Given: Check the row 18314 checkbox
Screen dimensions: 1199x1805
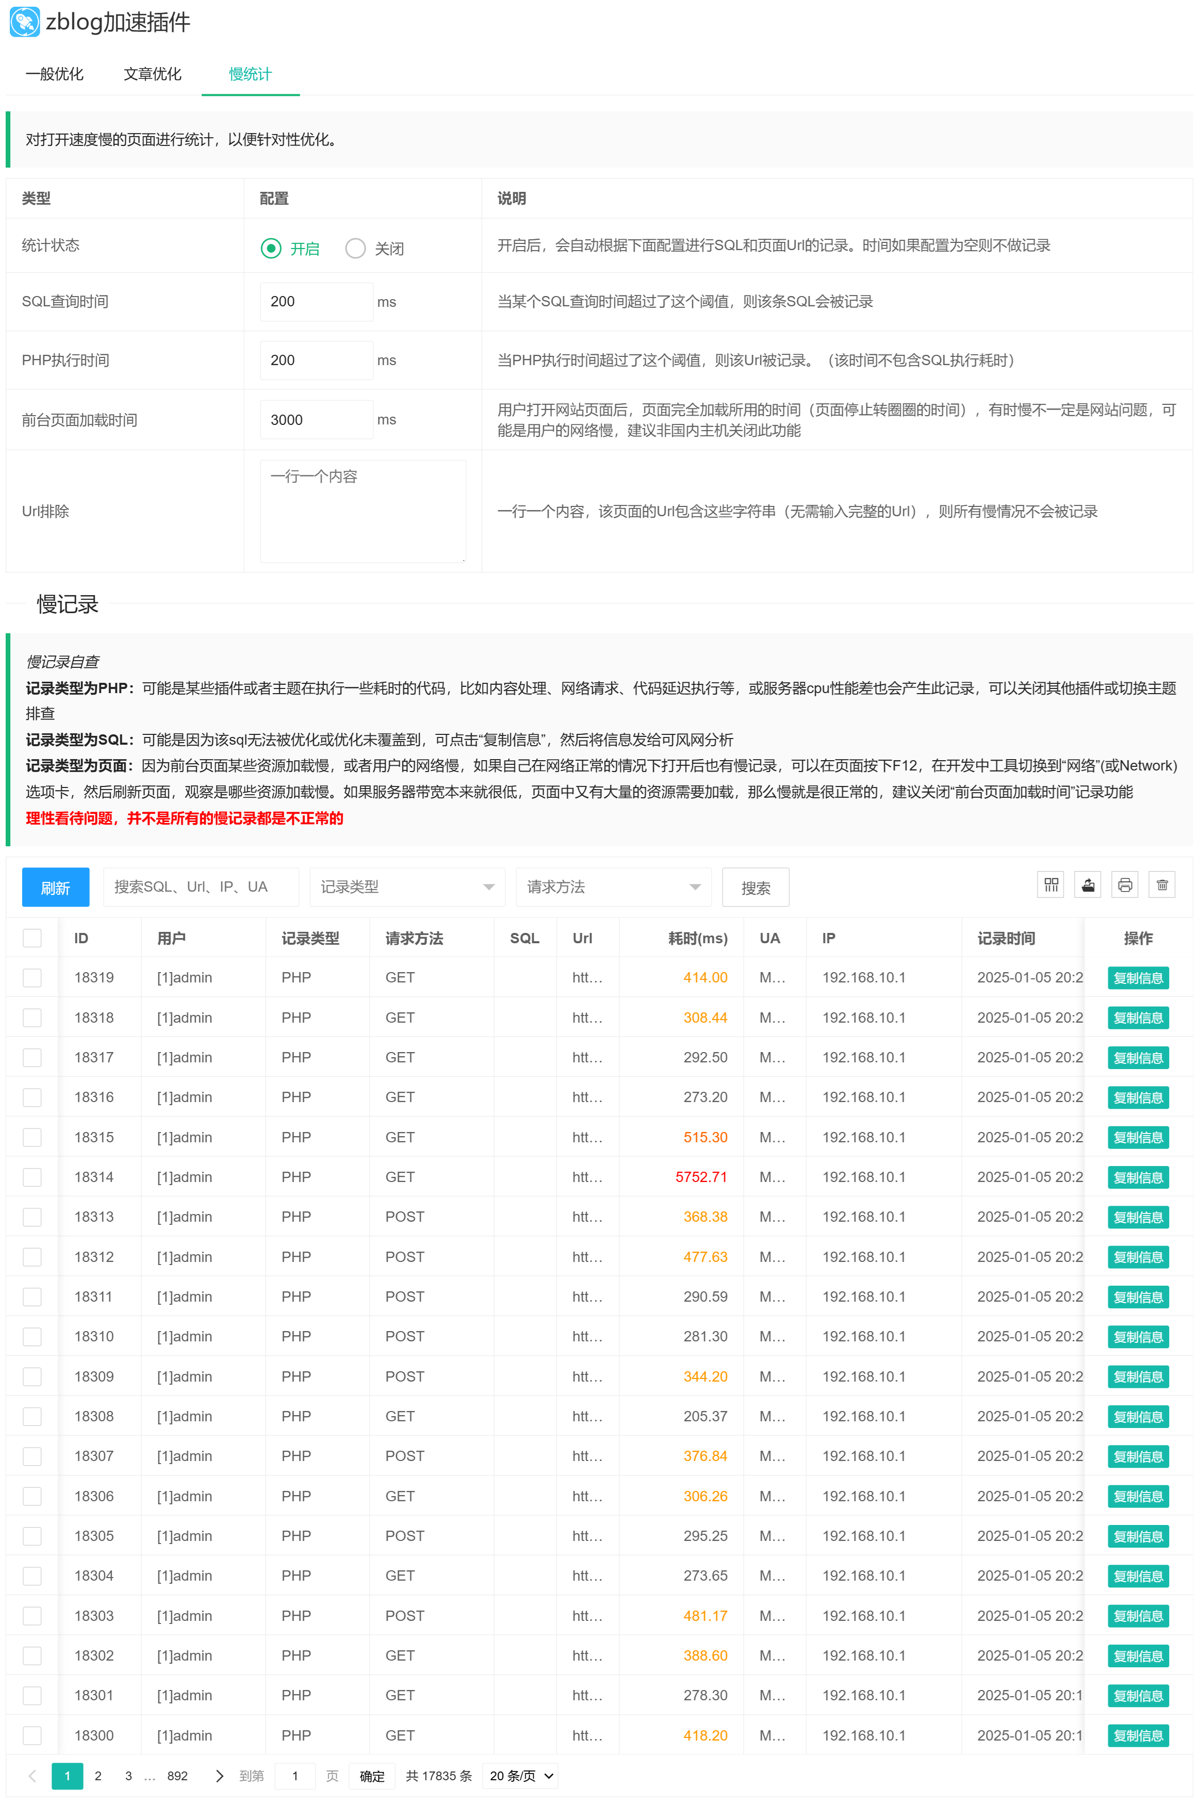Looking at the screenshot, I should coord(32,1176).
